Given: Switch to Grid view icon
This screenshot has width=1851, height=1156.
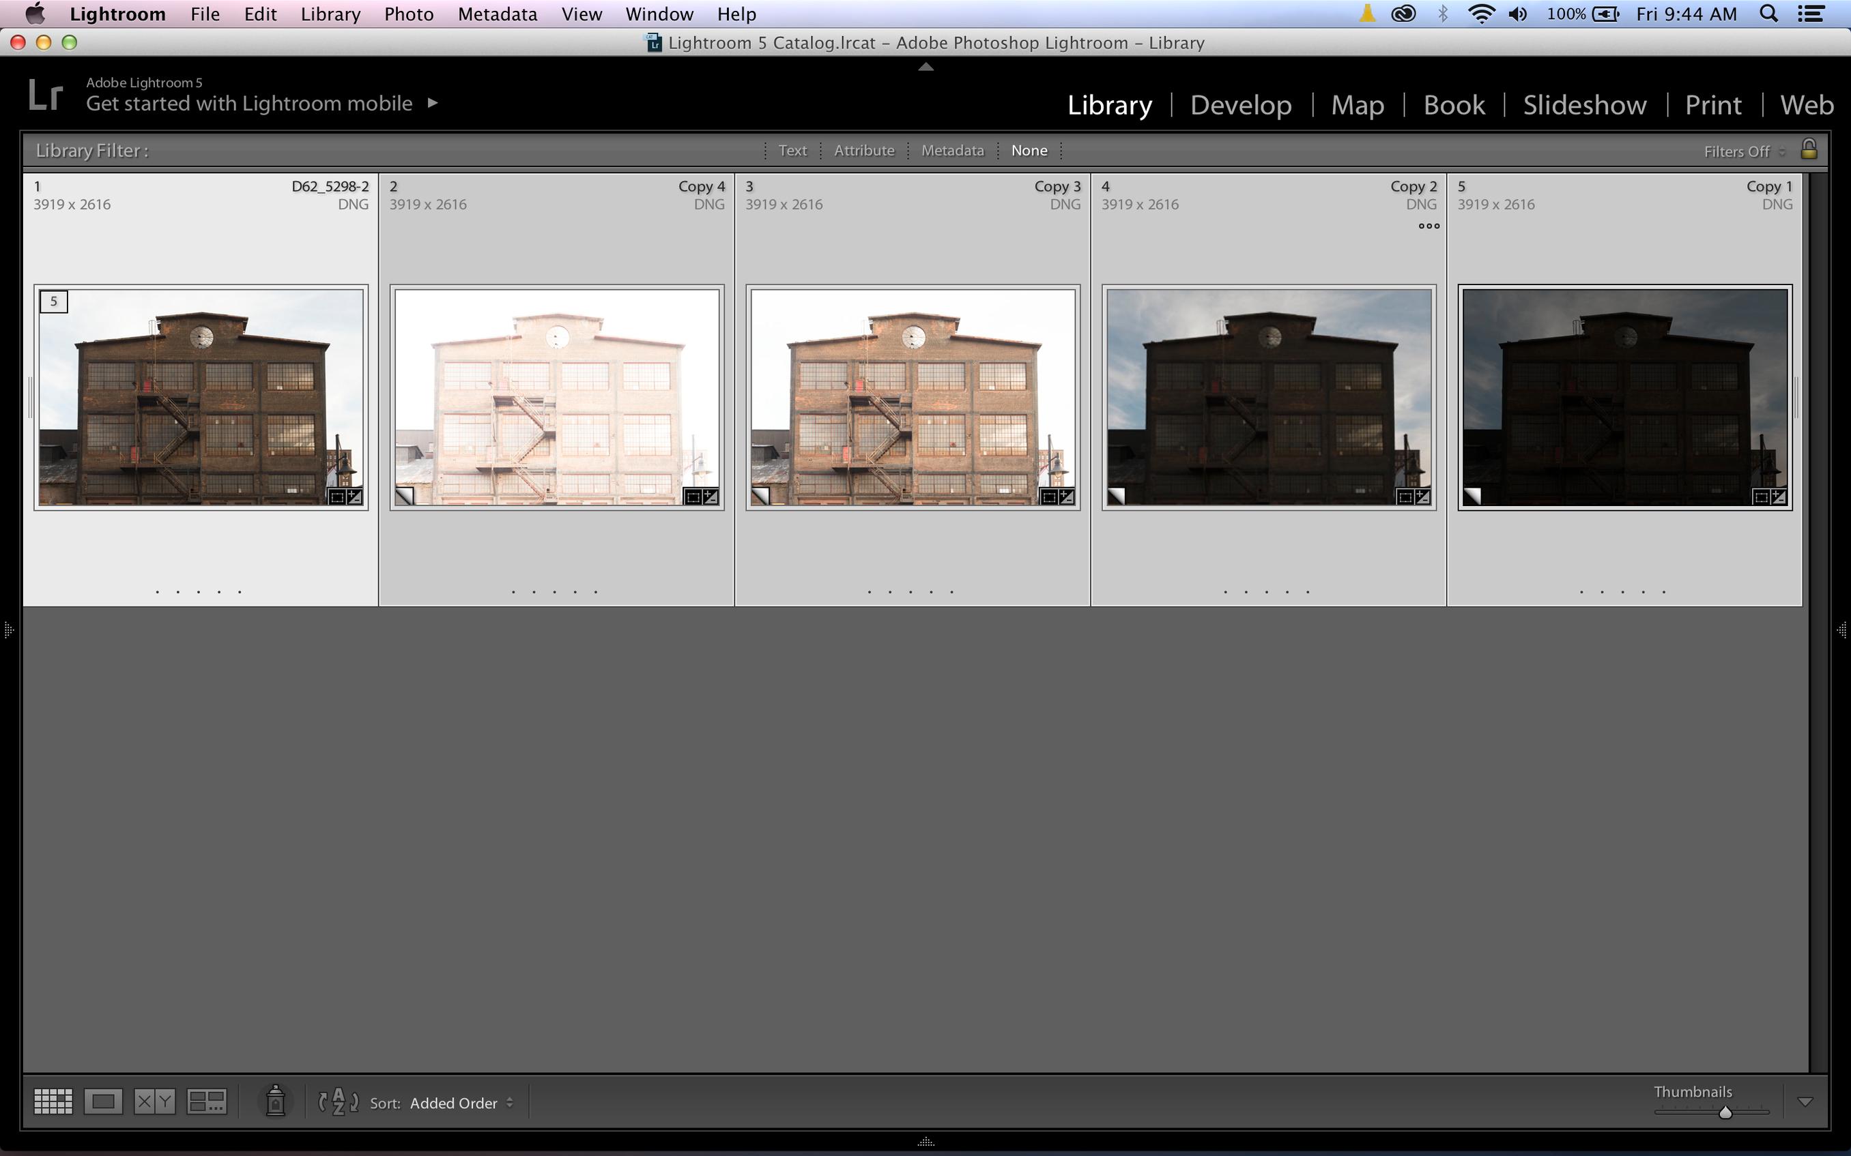Looking at the screenshot, I should click(53, 1101).
